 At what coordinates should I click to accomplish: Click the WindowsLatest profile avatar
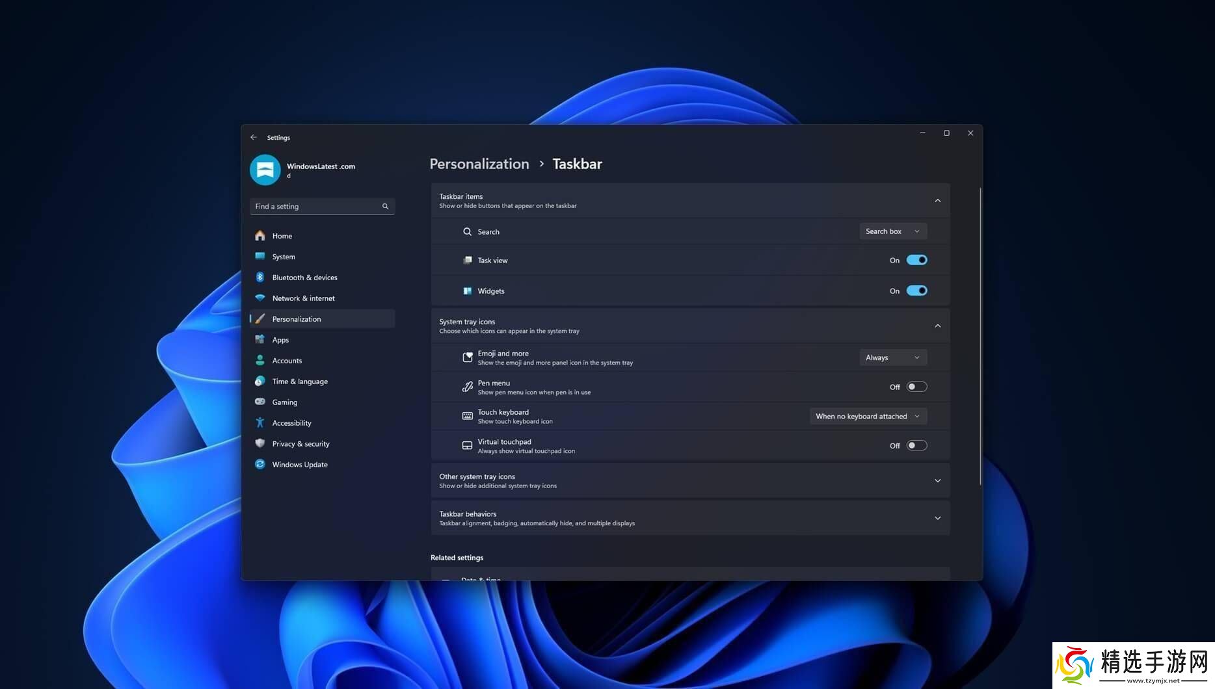265,170
